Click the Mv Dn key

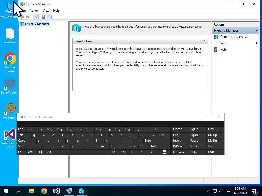click(x=215, y=141)
